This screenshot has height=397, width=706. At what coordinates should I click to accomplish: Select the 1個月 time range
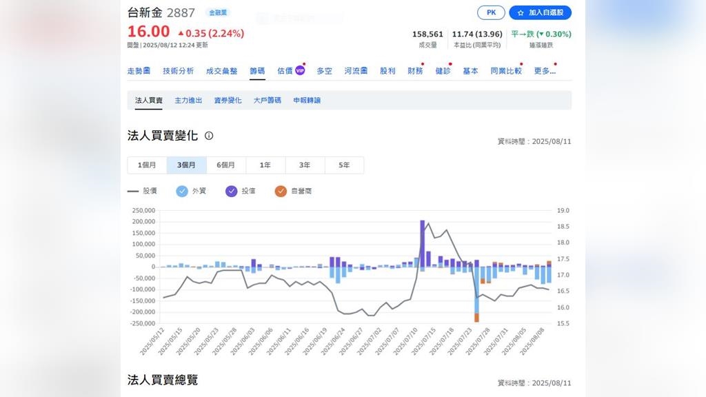147,165
